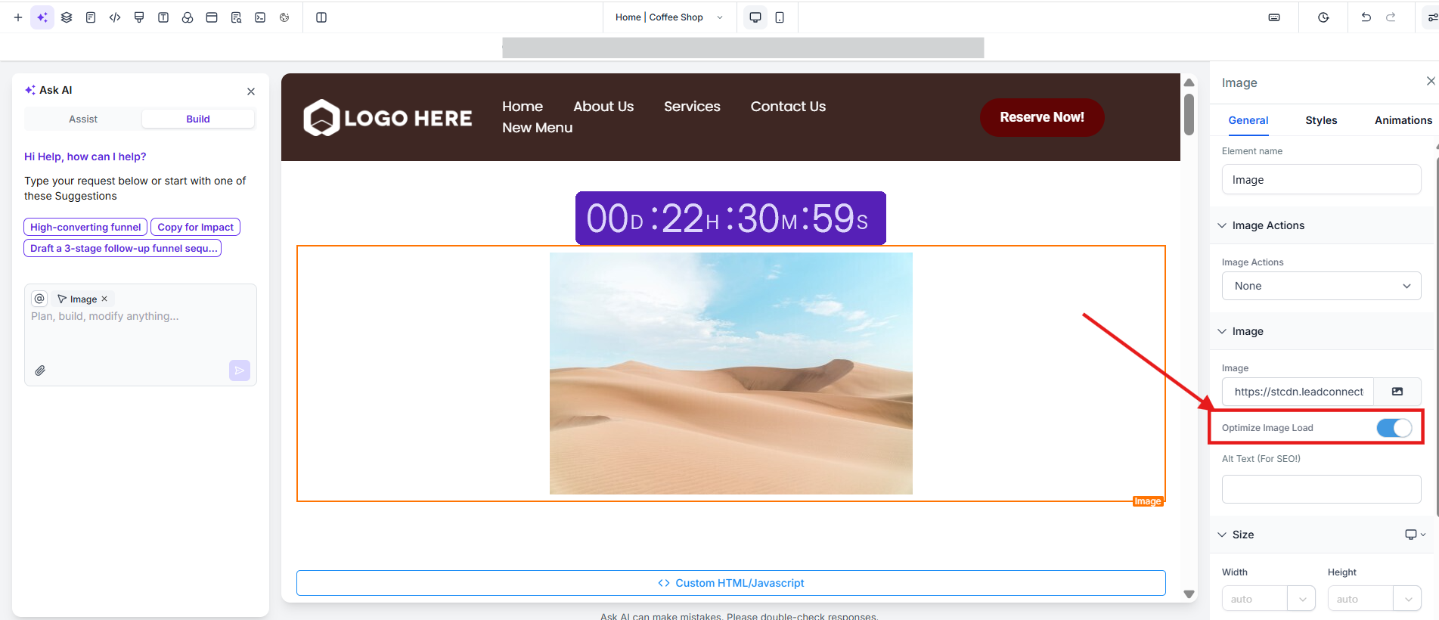Open the Layers panel icon
The image size is (1439, 620).
coord(67,17)
